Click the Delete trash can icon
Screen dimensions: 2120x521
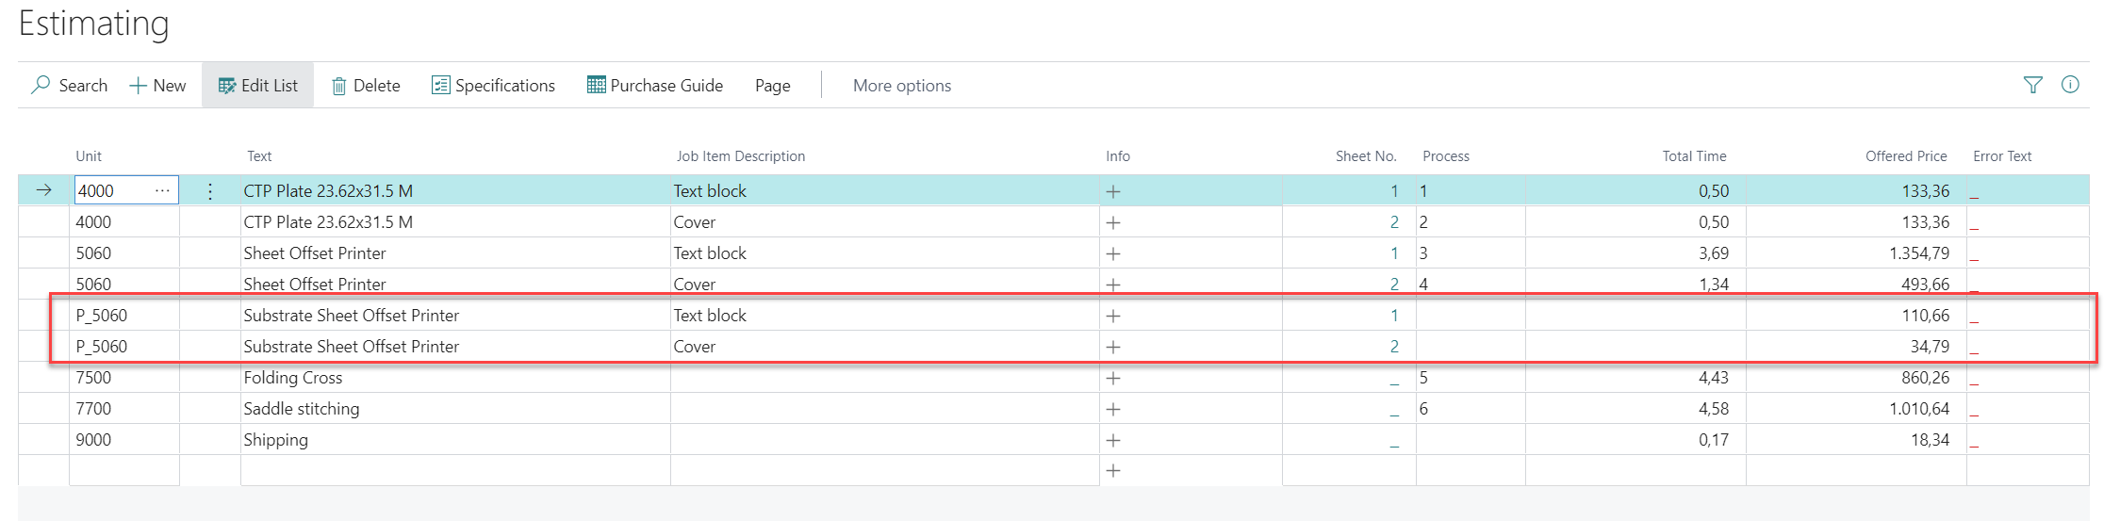[x=338, y=86]
